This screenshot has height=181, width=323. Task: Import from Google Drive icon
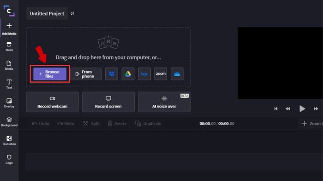[x=128, y=74]
